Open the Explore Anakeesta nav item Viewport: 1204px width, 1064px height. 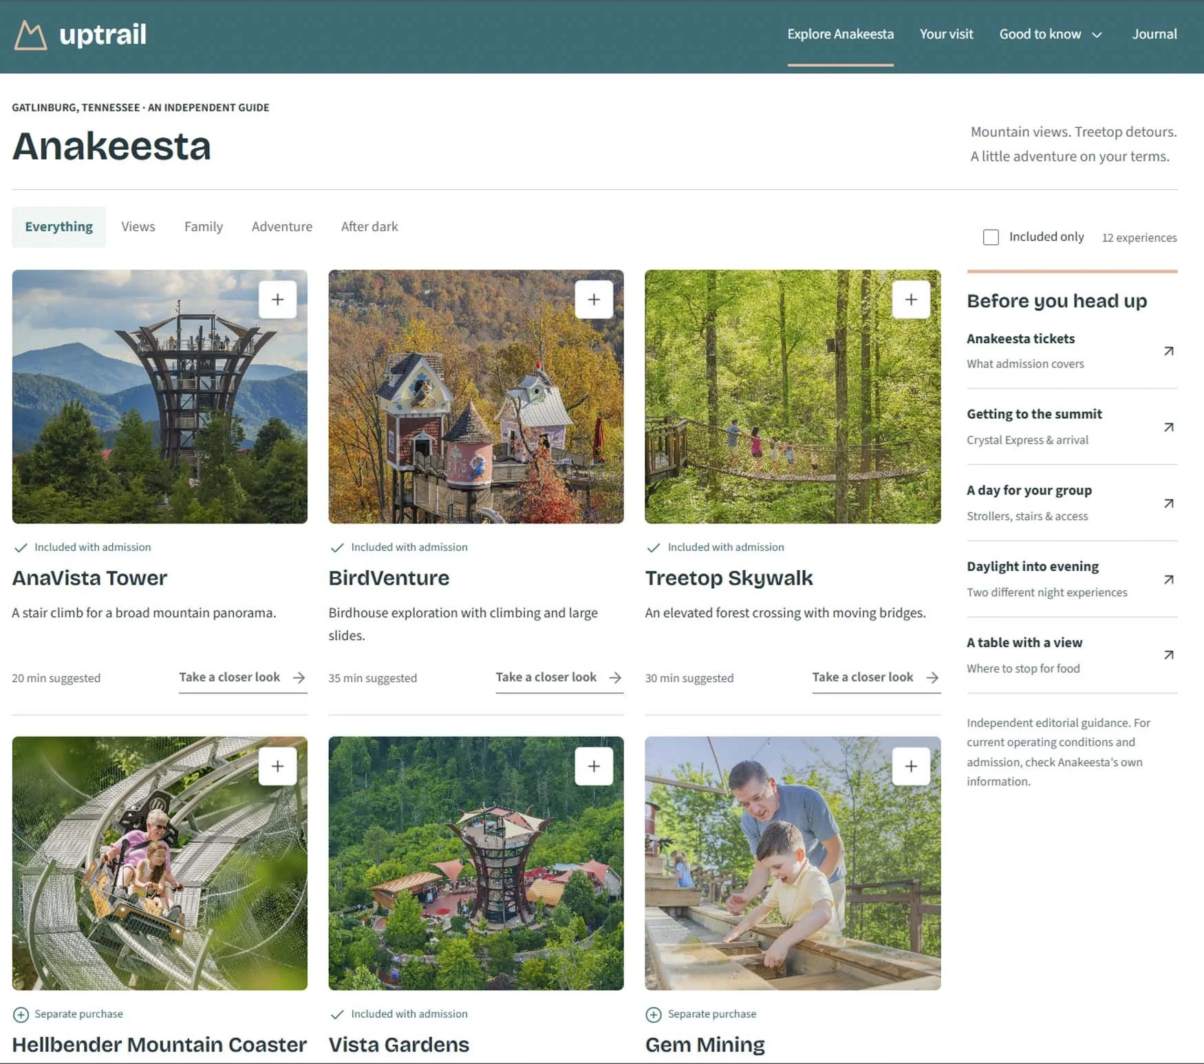(840, 34)
